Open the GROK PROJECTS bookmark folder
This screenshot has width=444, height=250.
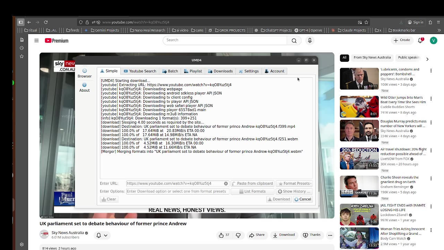click(230, 30)
